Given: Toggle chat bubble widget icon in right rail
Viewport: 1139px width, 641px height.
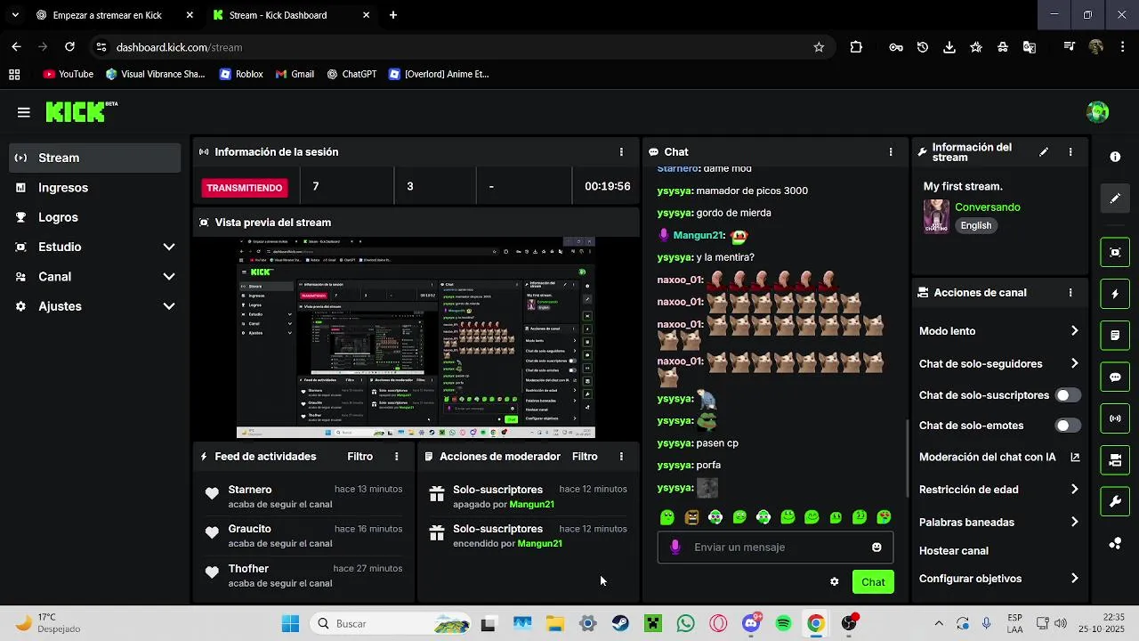Looking at the screenshot, I should 1115,377.
